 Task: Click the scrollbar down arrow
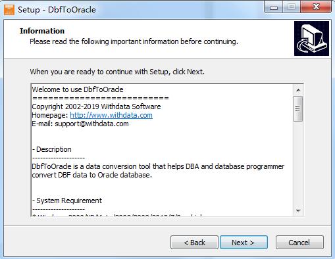click(298, 211)
